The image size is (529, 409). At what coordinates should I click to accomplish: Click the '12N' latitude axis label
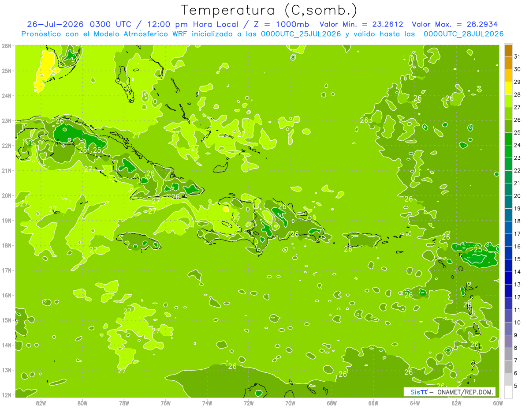tap(6, 395)
